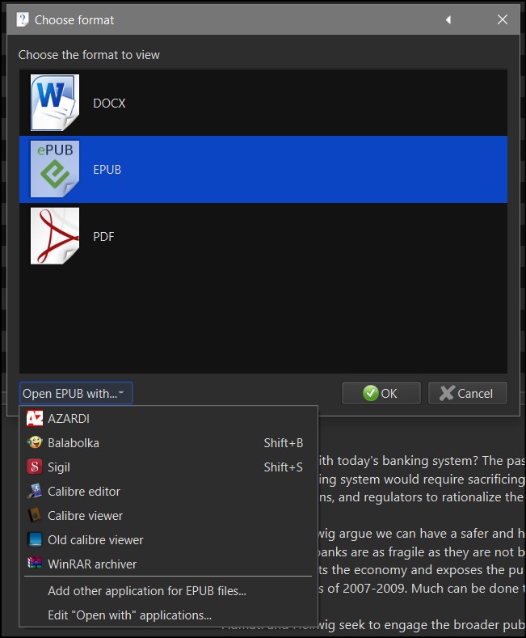
Task: Close the Choose format dialog
Action: click(x=503, y=19)
